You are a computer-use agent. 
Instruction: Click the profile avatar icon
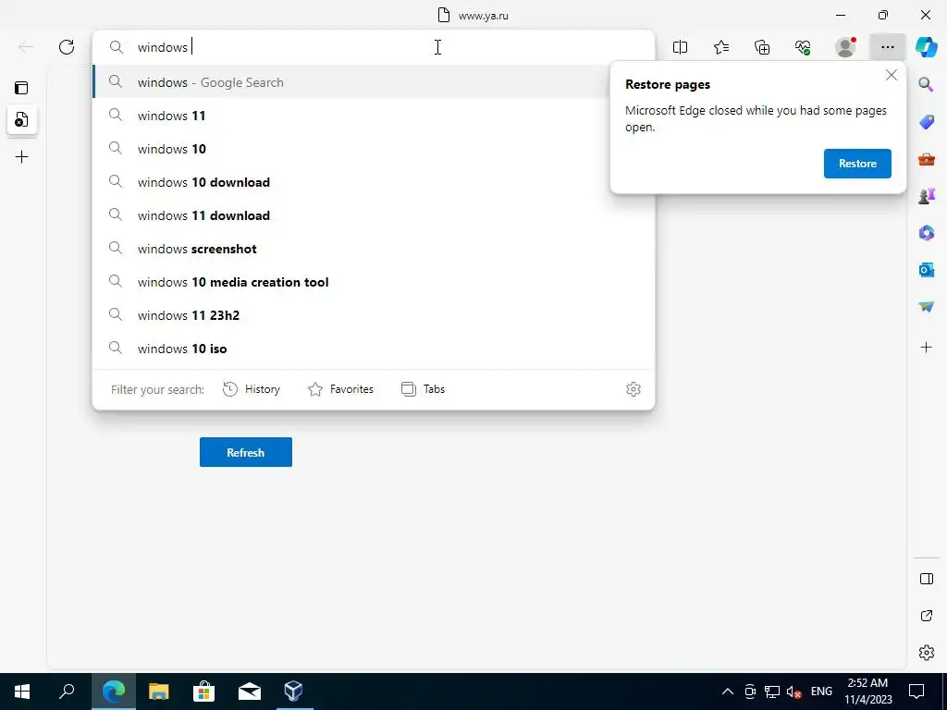(845, 47)
